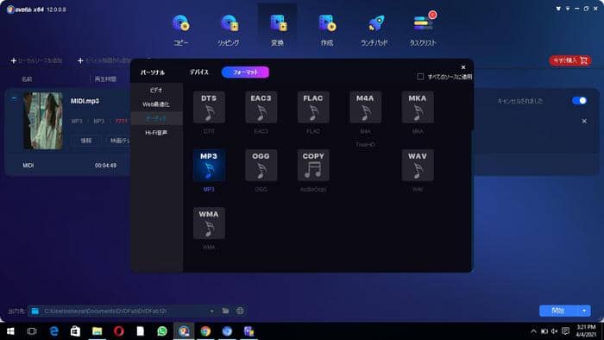Check the apply to all sources checkbox
The height and width of the screenshot is (340, 604).
pos(420,77)
